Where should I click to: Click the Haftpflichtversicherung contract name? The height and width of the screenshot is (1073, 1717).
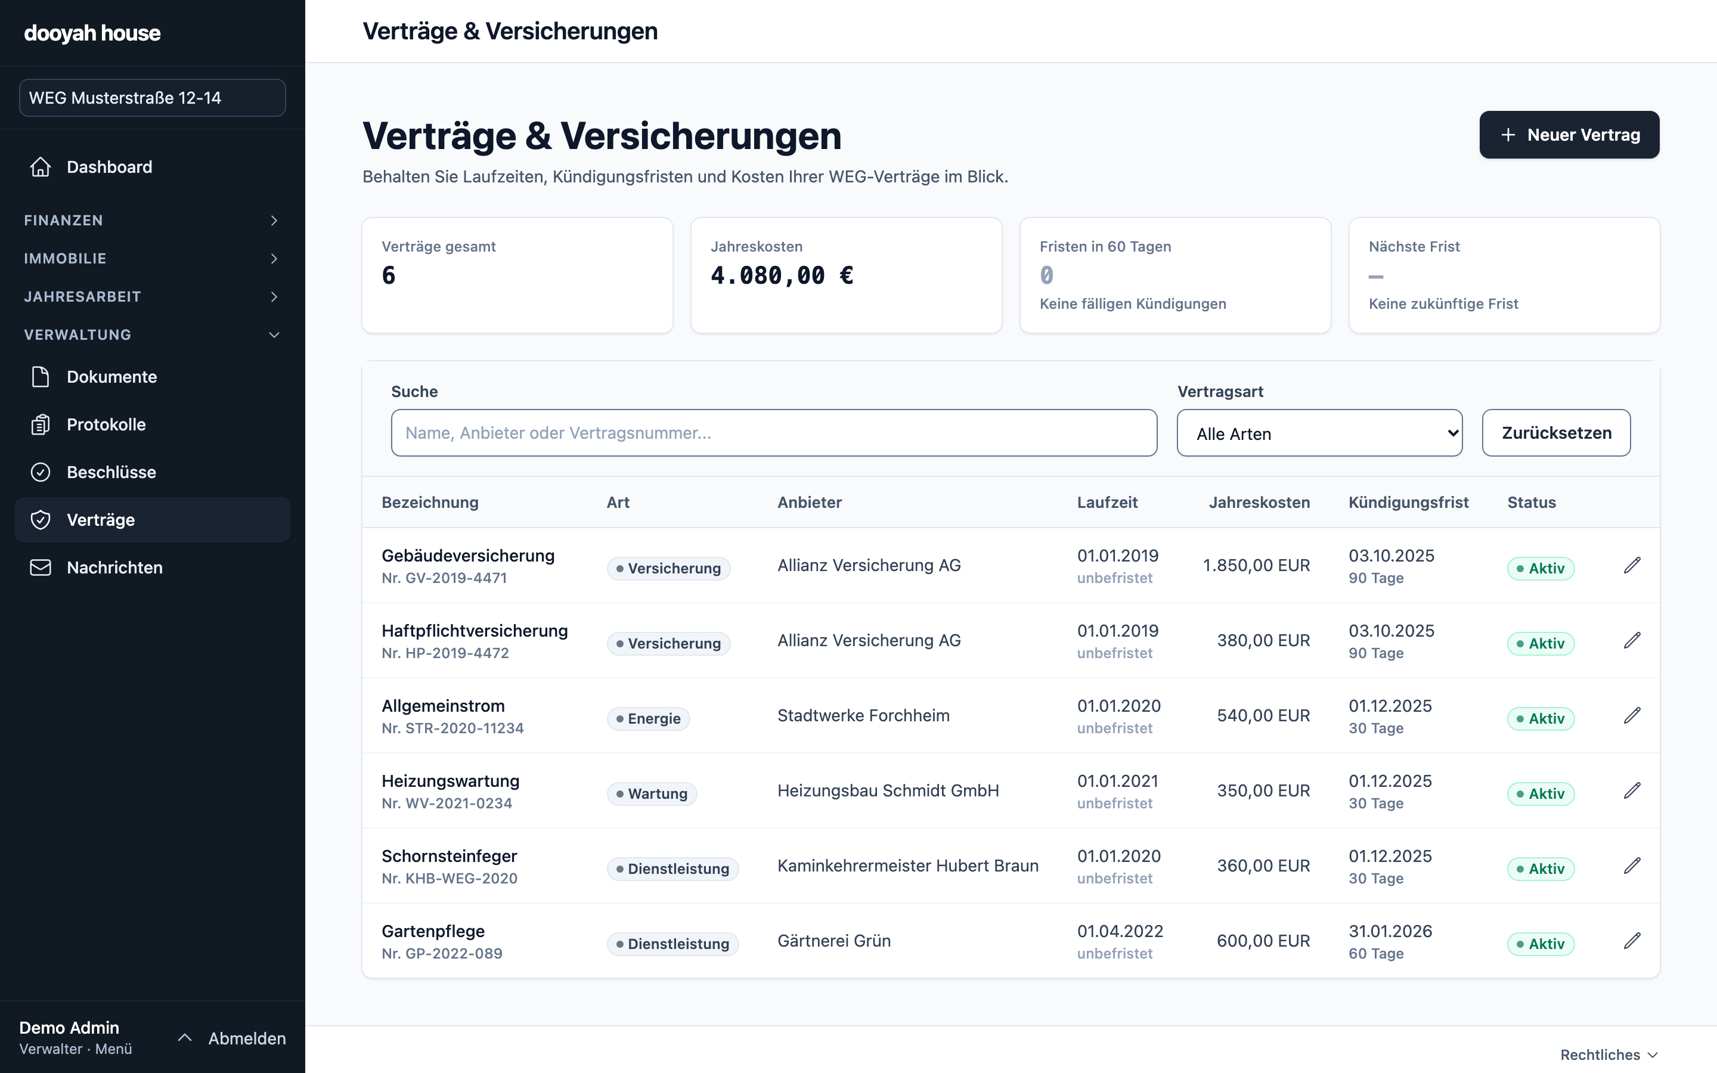click(475, 631)
